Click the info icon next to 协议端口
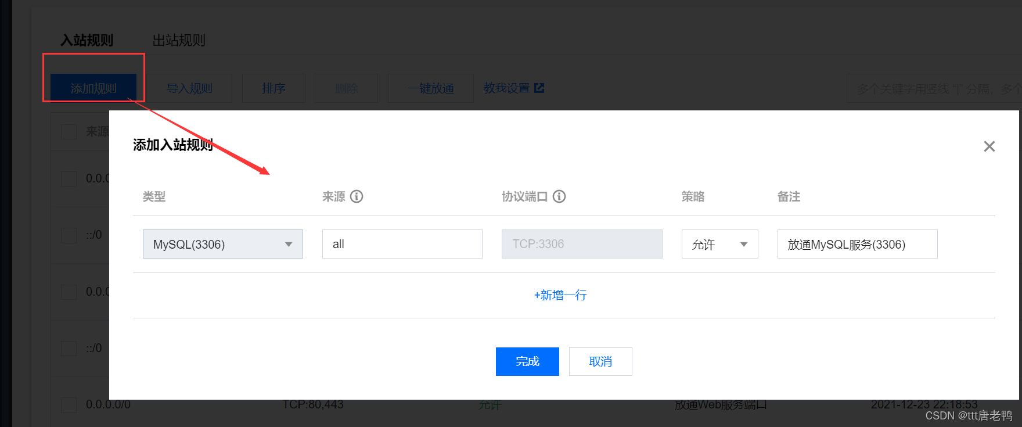Screen dimensions: 1022x427 [x=559, y=196]
